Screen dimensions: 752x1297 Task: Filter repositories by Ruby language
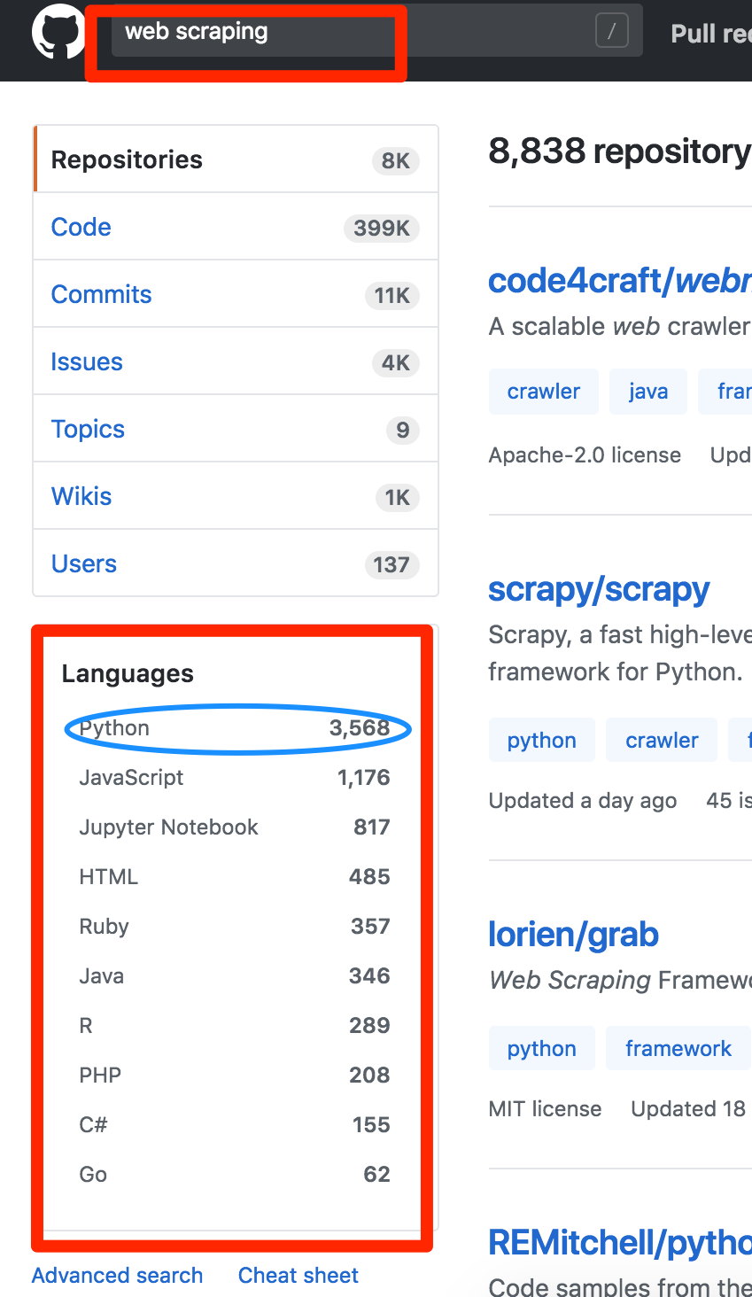click(105, 927)
